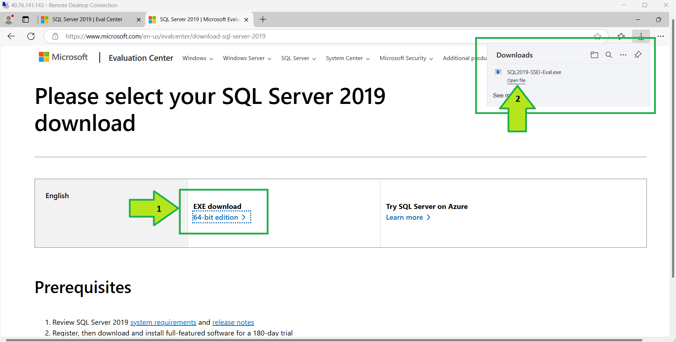Toggle the Downloads toolbar button
The image size is (676, 342).
641,36
